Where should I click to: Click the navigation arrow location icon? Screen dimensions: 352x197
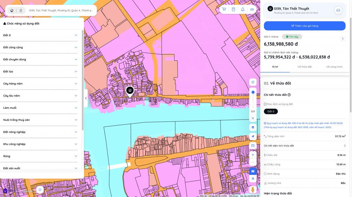coord(253,137)
